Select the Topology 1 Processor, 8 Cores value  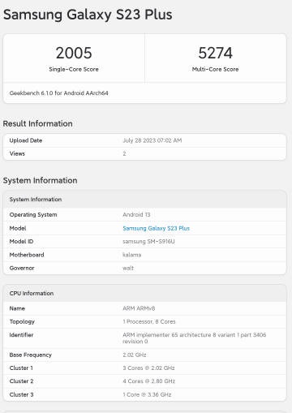click(149, 321)
